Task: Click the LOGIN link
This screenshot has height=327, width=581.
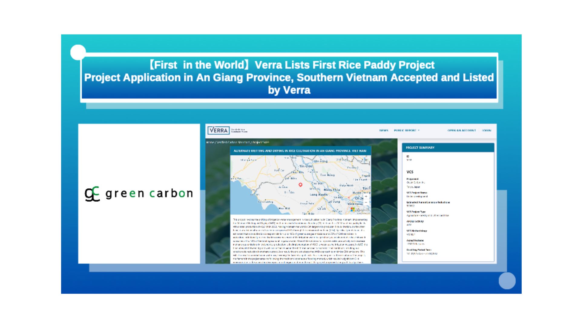Action: [x=486, y=130]
